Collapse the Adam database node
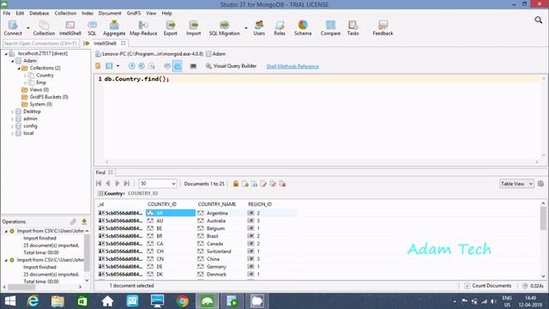The width and height of the screenshot is (549, 309). pyautogui.click(x=13, y=61)
